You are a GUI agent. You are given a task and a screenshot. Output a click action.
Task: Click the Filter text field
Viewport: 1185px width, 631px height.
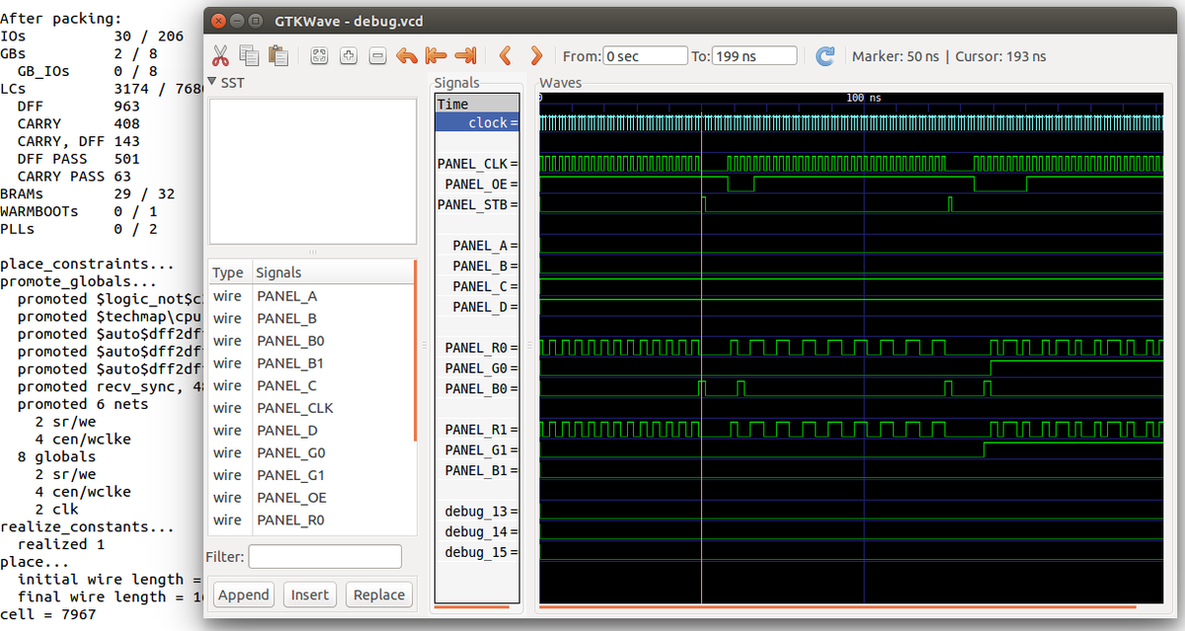click(325, 557)
